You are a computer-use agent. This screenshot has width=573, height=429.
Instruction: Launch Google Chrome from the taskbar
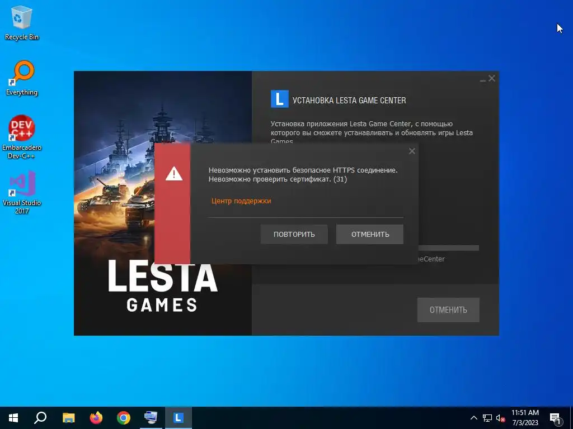pyautogui.click(x=124, y=418)
